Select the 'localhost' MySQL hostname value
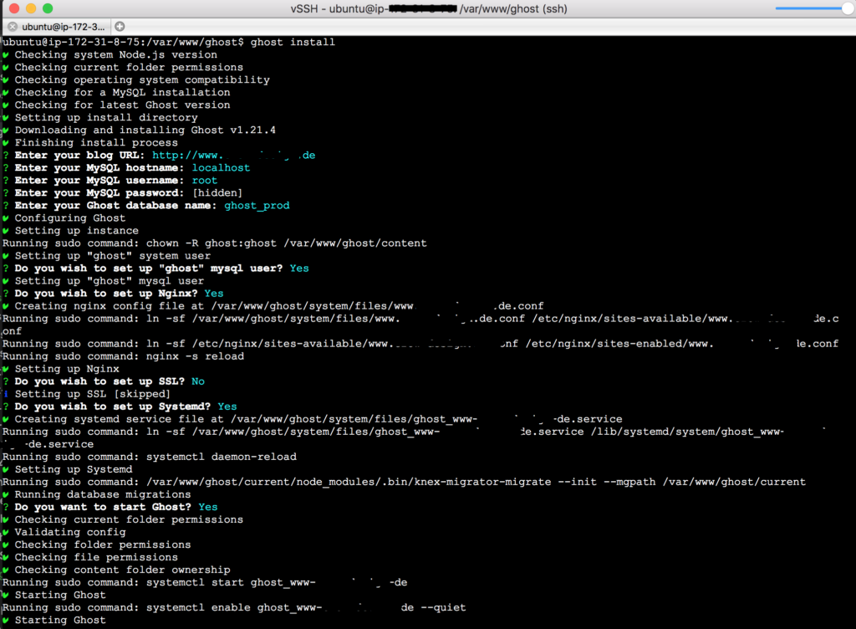This screenshot has width=856, height=629. (221, 167)
